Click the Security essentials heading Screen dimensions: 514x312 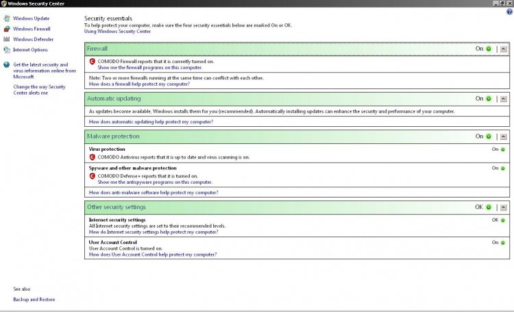108,19
